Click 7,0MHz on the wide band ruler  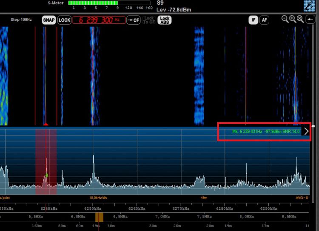[162, 217]
